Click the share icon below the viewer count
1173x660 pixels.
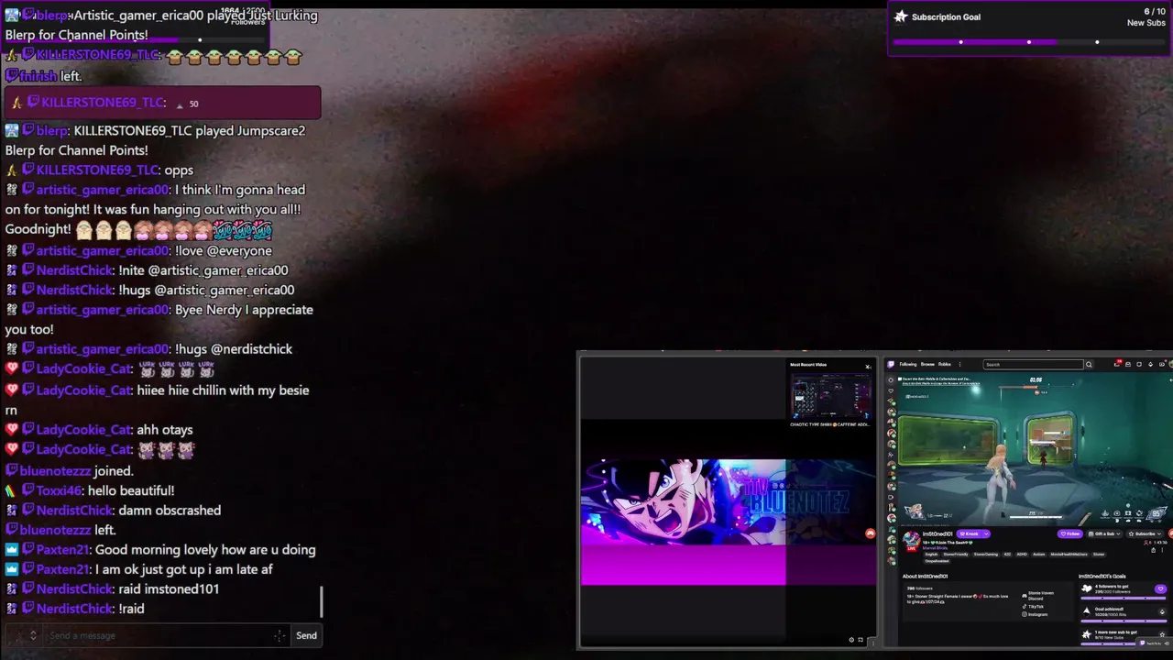[1153, 550]
